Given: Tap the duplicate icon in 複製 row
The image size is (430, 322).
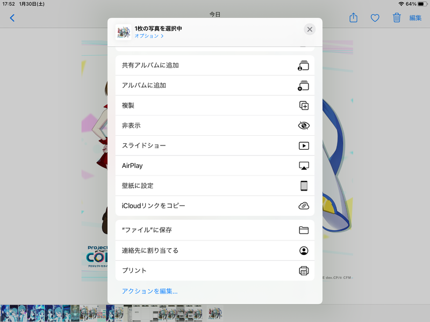Looking at the screenshot, I should (x=304, y=105).
